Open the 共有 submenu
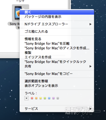 [x=57, y=66]
